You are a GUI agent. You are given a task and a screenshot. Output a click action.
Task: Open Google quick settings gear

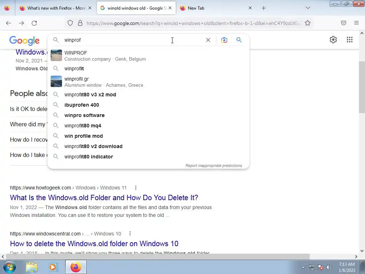tap(333, 40)
